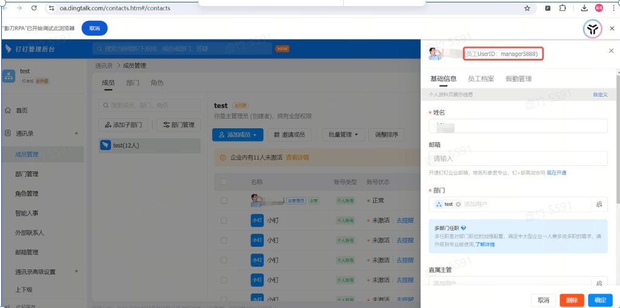Open the browser downloads icon
This screenshot has height=308, width=620.
[x=584, y=8]
